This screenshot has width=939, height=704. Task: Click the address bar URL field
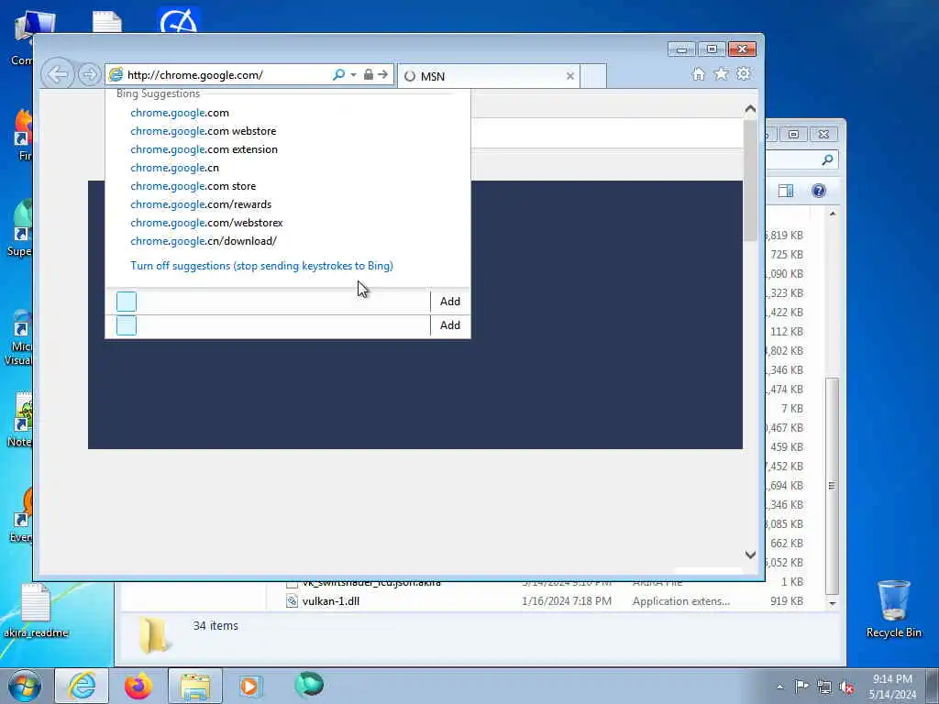227,75
